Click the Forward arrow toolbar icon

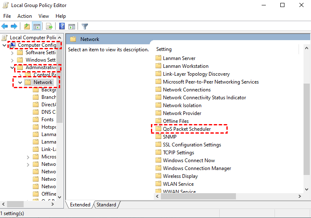[x=14, y=26]
